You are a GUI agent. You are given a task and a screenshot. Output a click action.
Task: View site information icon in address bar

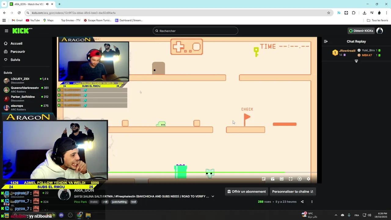28,13
